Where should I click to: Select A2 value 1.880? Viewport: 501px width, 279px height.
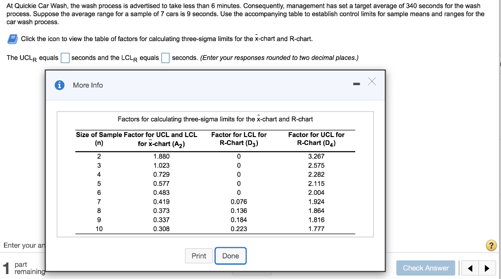click(x=161, y=156)
